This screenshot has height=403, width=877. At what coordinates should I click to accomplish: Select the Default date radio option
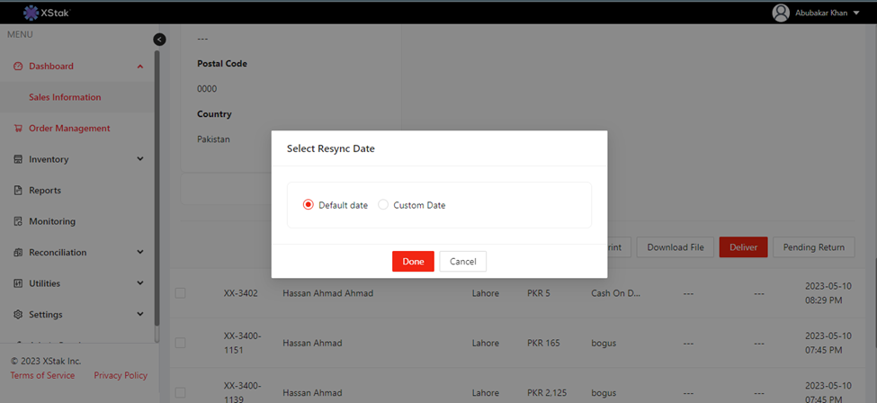point(309,205)
